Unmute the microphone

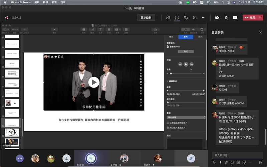coord(226,17)
